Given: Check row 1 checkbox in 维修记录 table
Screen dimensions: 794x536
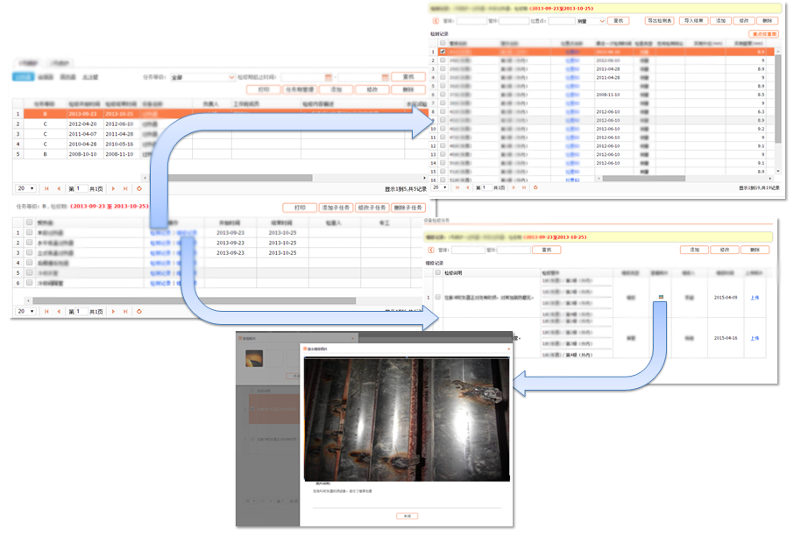Looking at the screenshot, I should tap(438, 297).
